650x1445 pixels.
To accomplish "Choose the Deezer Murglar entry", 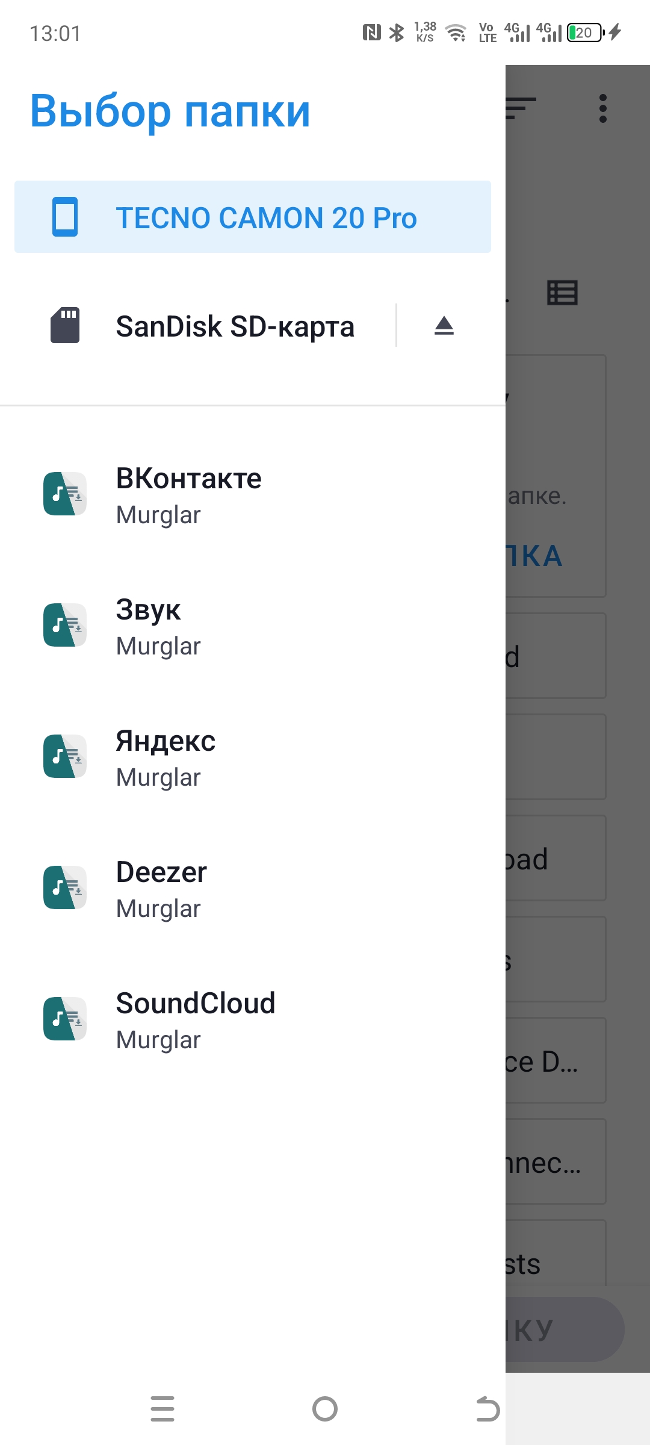I will pos(253,889).
